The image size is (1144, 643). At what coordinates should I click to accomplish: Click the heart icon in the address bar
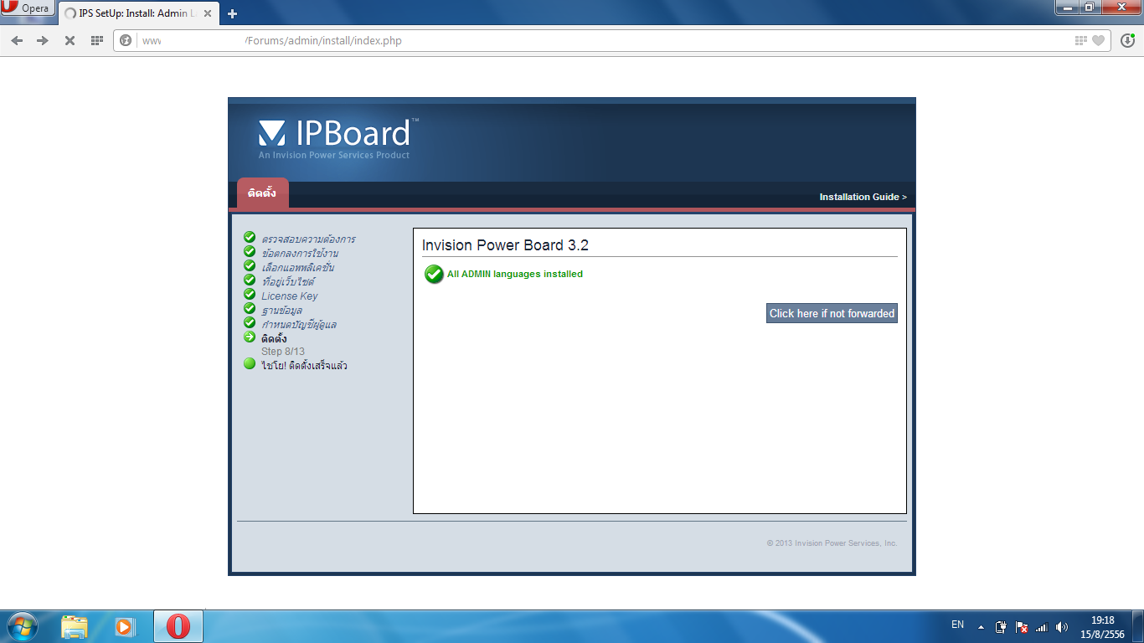pyautogui.click(x=1098, y=40)
